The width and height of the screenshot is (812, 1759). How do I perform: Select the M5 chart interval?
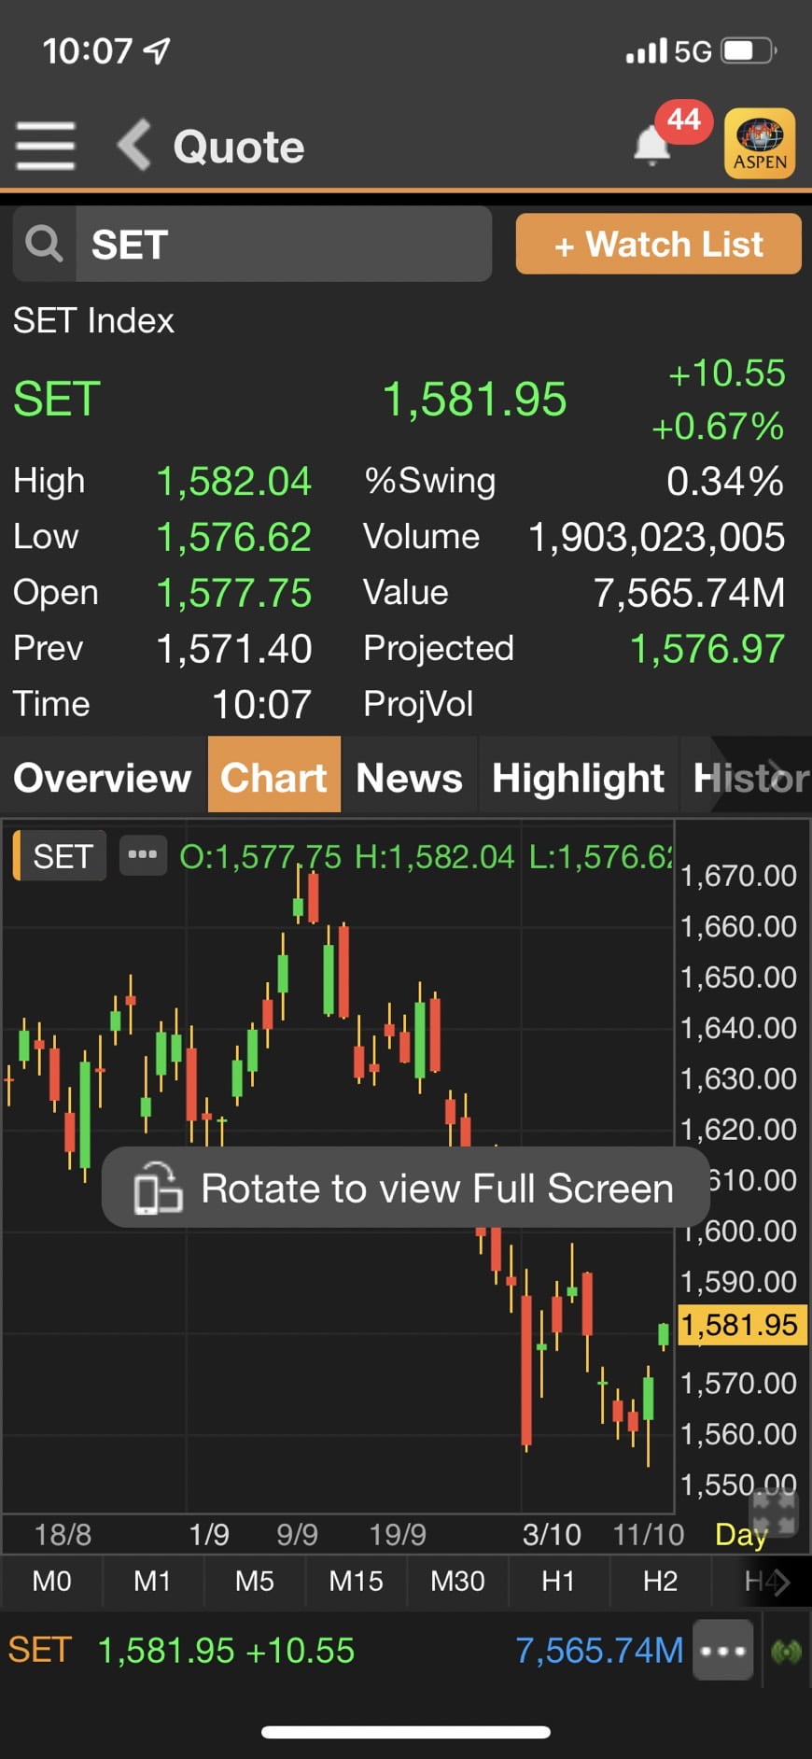(x=254, y=1581)
